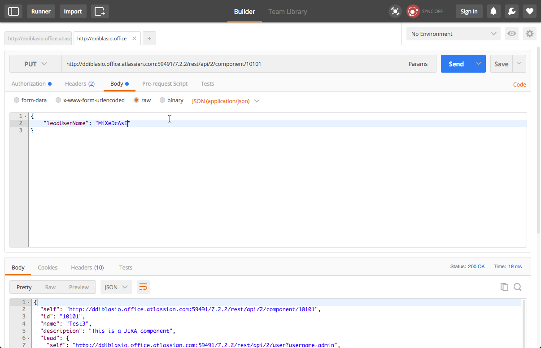Image resolution: width=541 pixels, height=348 pixels.
Task: Click the red Sync Off icon
Action: pyautogui.click(x=412, y=11)
